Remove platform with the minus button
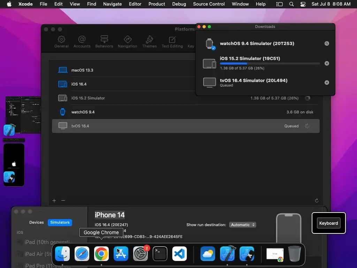 click(x=63, y=201)
